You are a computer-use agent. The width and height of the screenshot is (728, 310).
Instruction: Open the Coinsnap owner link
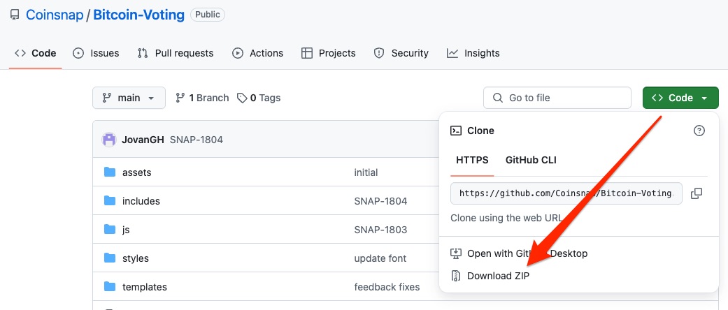tap(55, 15)
